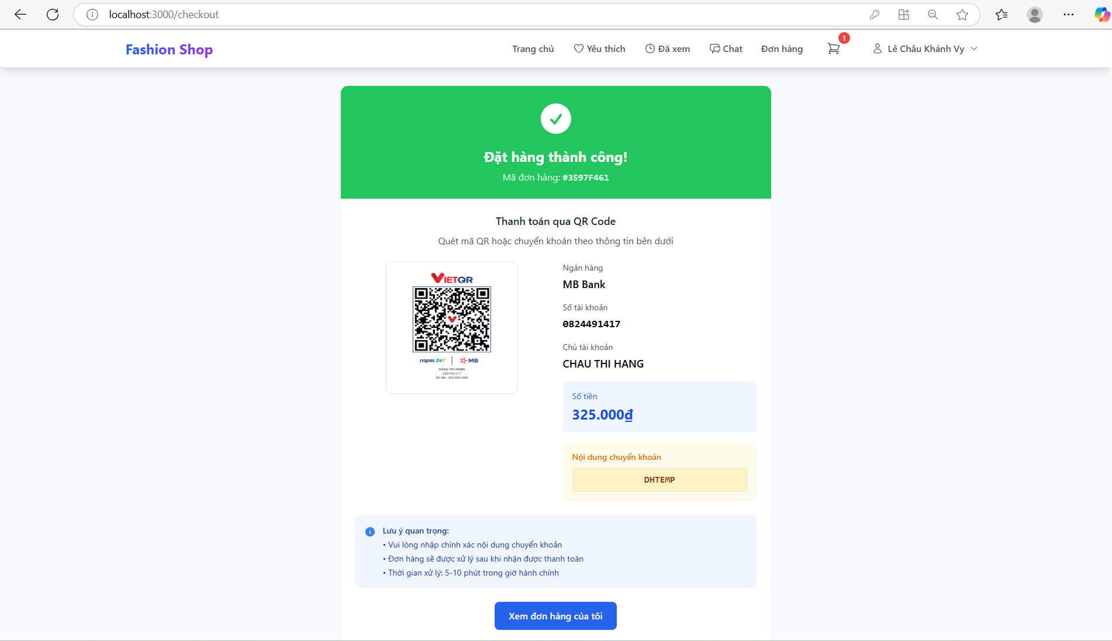This screenshot has width=1112, height=641.
Task: Click the zoom magnifier icon in address bar
Action: [x=933, y=15]
